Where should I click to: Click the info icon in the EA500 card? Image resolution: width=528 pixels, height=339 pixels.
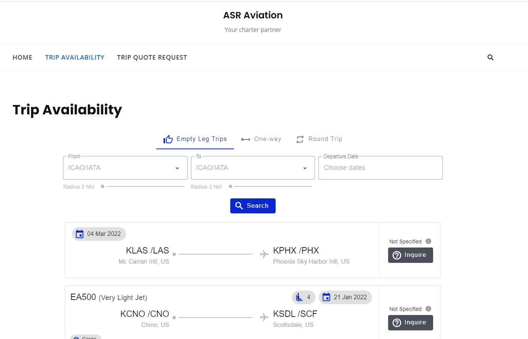(428, 309)
